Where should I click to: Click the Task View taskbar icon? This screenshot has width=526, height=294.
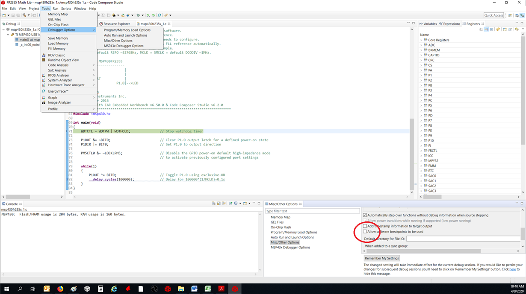[33, 289]
